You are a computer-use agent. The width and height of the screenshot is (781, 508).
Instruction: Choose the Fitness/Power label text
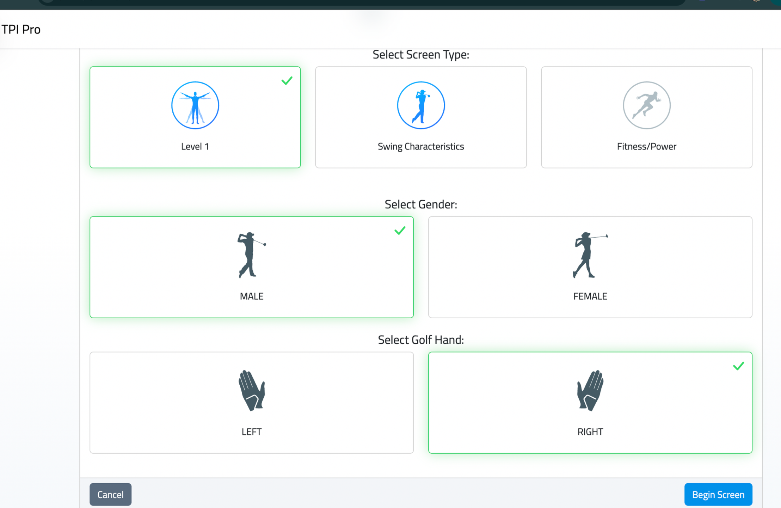646,146
